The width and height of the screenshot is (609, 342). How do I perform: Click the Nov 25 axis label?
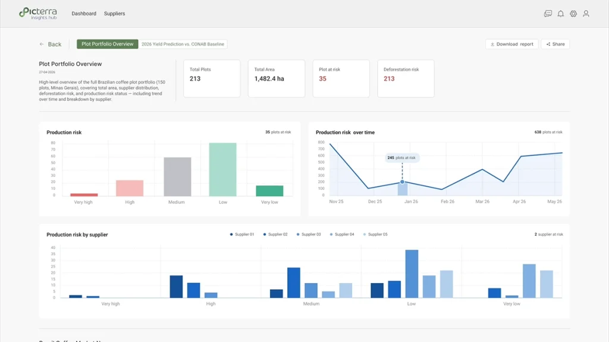[337, 202]
